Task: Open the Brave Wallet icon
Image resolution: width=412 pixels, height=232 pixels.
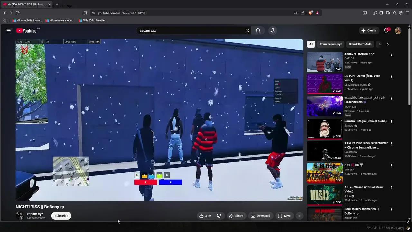Action: point(388,13)
